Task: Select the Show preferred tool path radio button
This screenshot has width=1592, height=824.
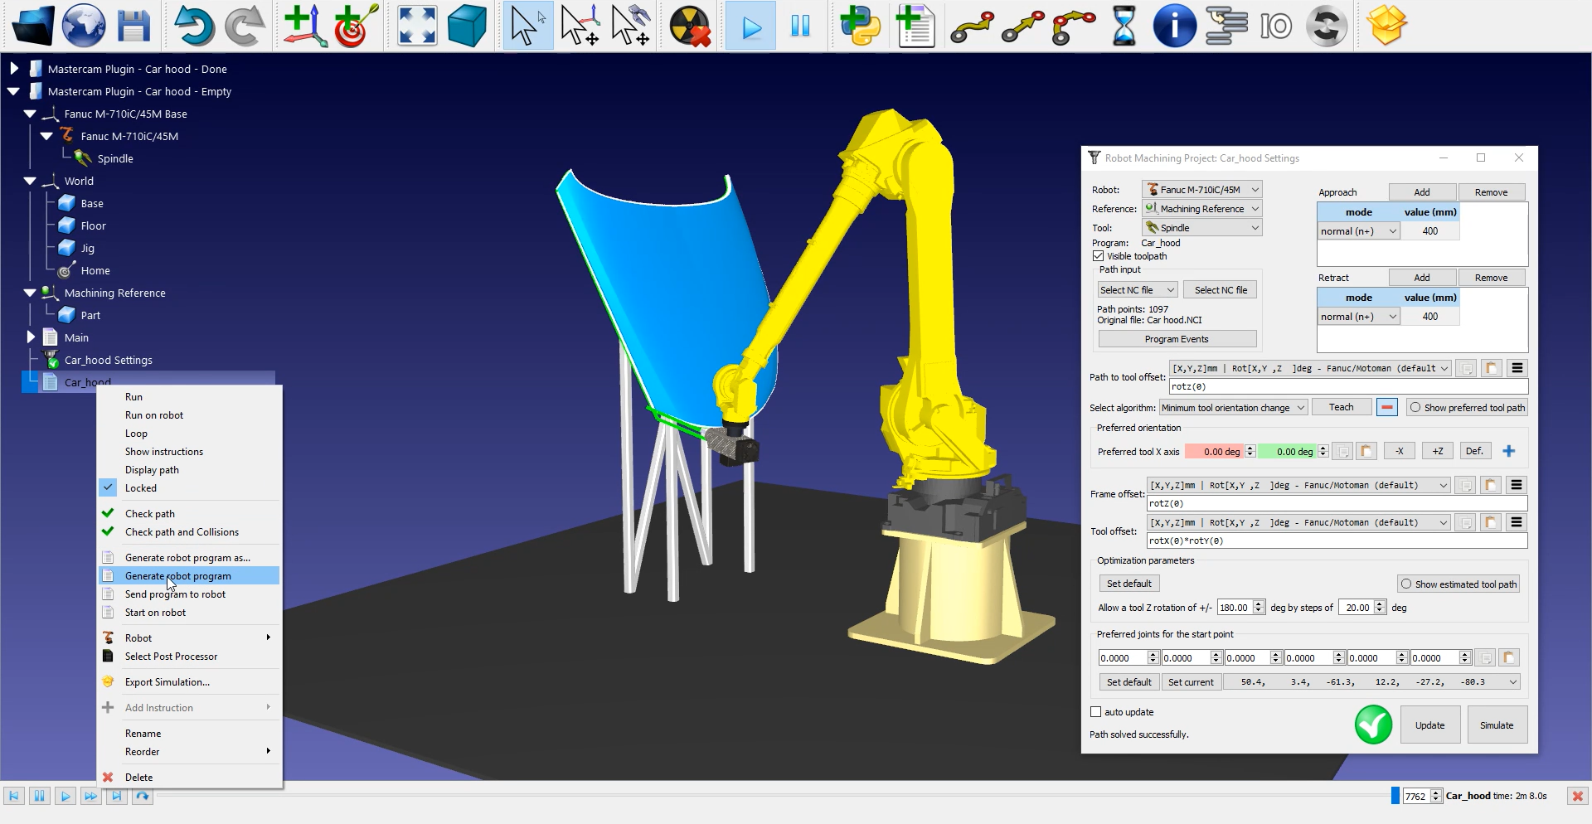Action: [x=1415, y=408]
